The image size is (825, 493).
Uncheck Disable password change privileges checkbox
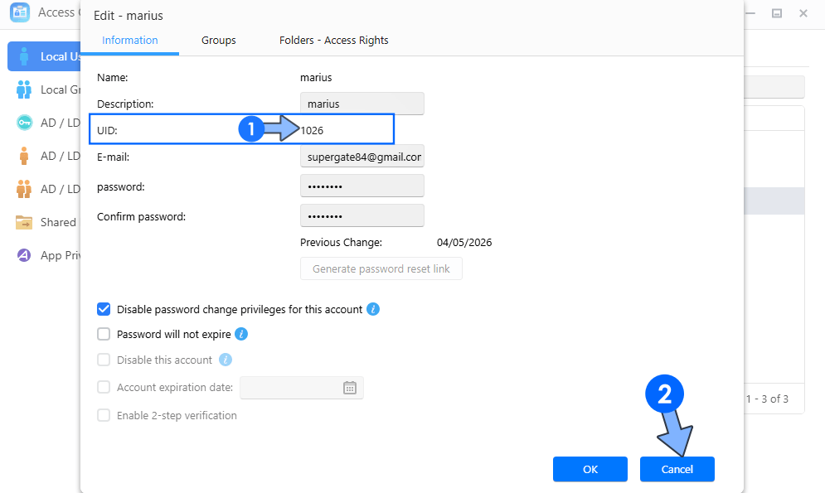(x=104, y=309)
